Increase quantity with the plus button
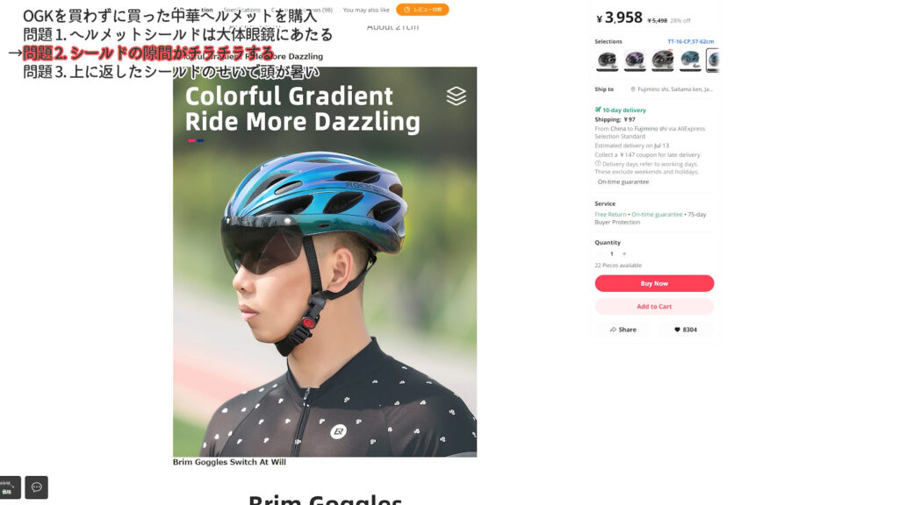The width and height of the screenshot is (899, 505). 624,253
